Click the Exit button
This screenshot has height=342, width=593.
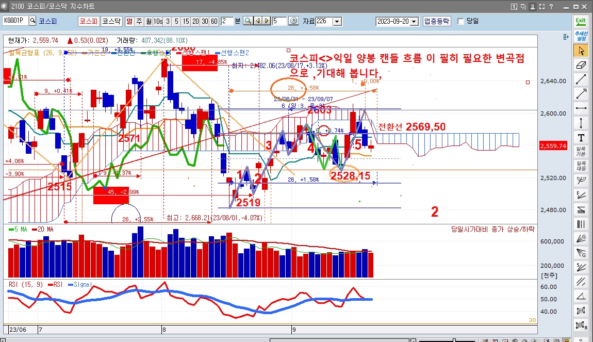coord(581,21)
